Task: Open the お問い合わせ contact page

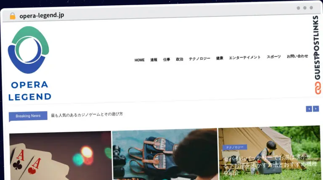Action: (297, 56)
